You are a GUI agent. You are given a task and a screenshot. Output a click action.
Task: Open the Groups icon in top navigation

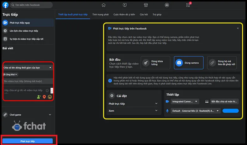pos(167,5)
